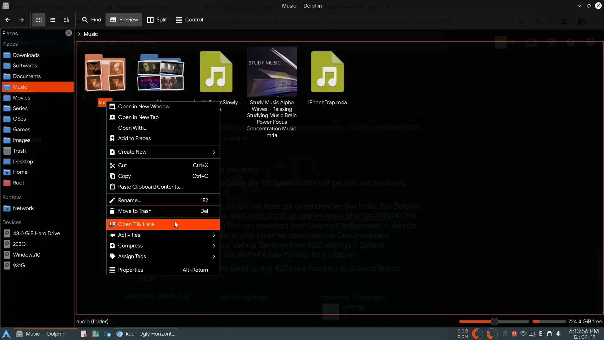Choose Move to Trash from context menu
Screen dimensions: 604x340
(135, 211)
